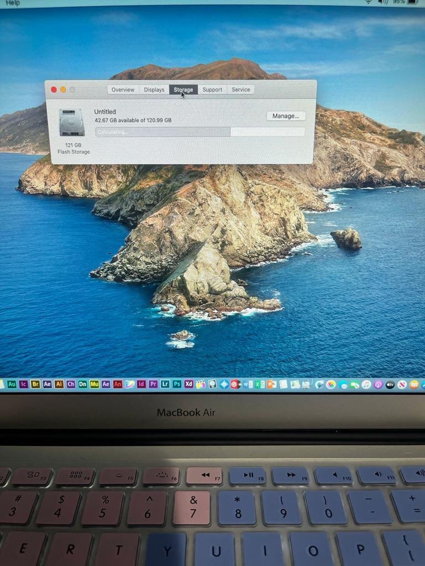Launch Apple Music from the Dock
Image resolution: width=425 pixels, height=566 pixels.
366,385
